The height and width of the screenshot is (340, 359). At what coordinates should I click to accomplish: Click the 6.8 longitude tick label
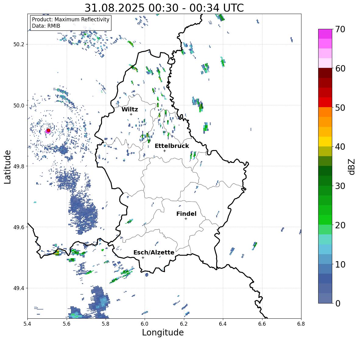tap(301, 324)
